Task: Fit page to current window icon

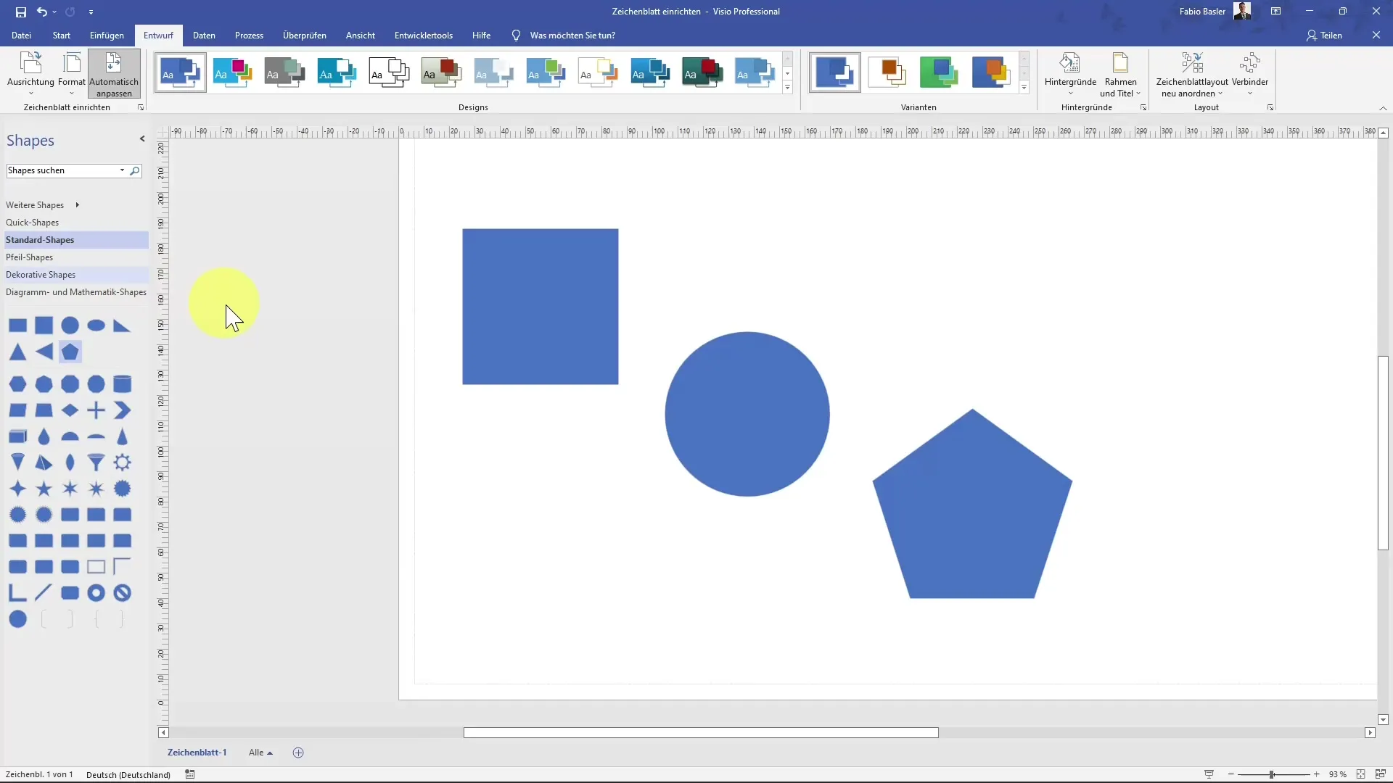Action: [x=1361, y=774]
